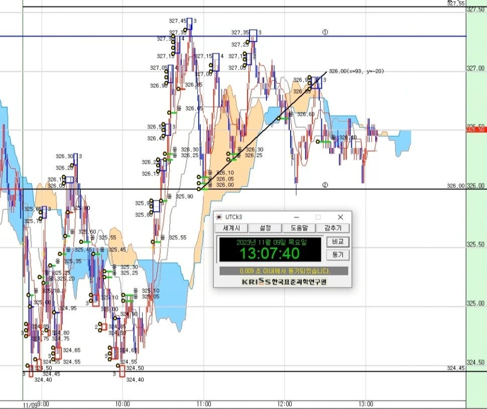The width and height of the screenshot is (487, 409).
Task: Click the 325,35 price label on the chart
Action: pyautogui.click(x=73, y=261)
